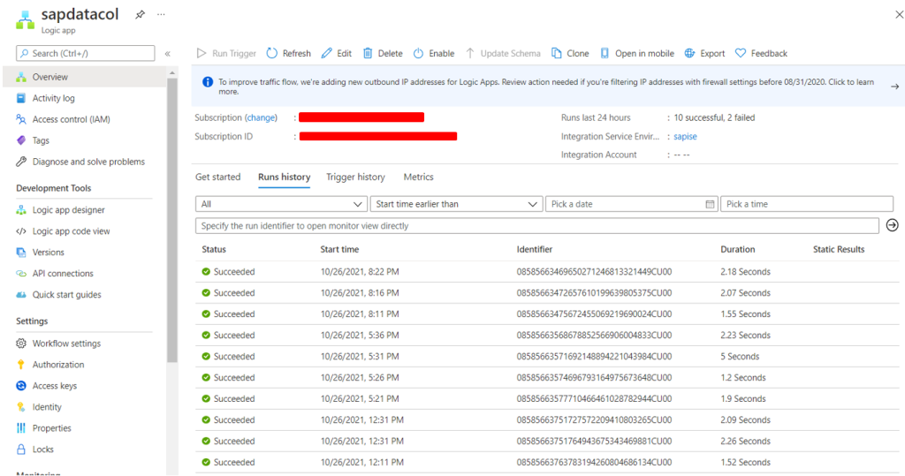Open Logic app designer in sidebar
The width and height of the screenshot is (905, 476).
68,210
